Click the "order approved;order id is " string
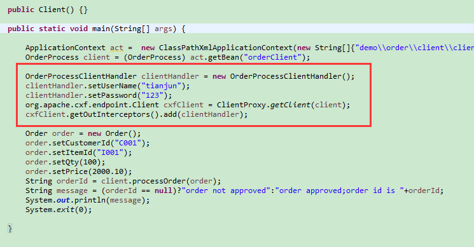 click(x=339, y=191)
